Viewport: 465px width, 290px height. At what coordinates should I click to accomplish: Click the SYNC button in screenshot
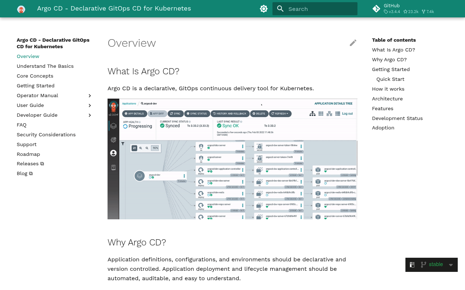(176, 113)
